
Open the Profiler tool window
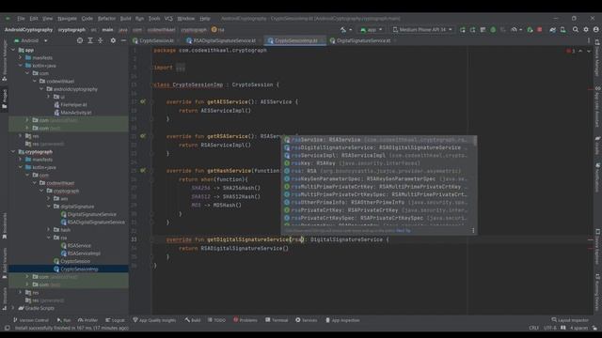(x=87, y=320)
